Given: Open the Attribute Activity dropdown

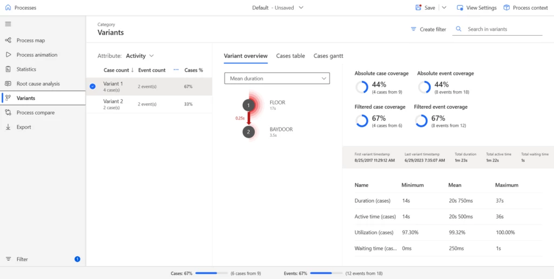Looking at the screenshot, I should (x=140, y=56).
